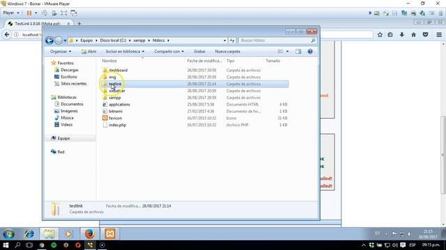Open Windows Media Player from guest taskbar
Image resolution: width=446 pixels, height=250 pixels.
coord(68,234)
